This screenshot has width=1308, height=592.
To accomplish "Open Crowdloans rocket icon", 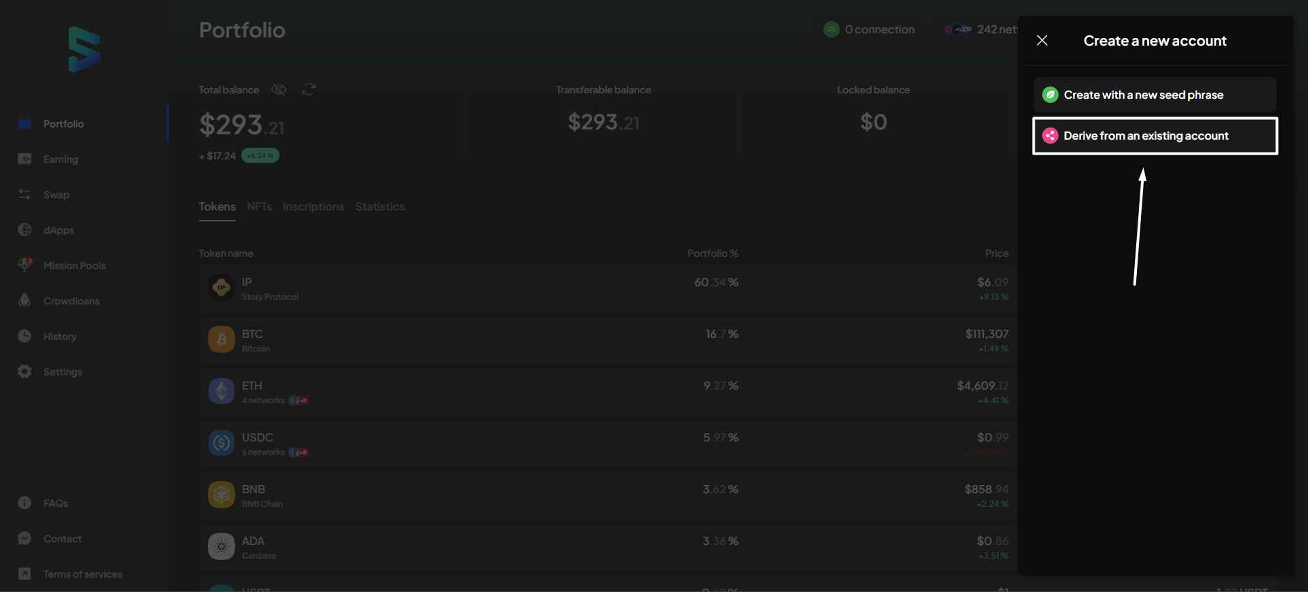I will click(x=25, y=301).
